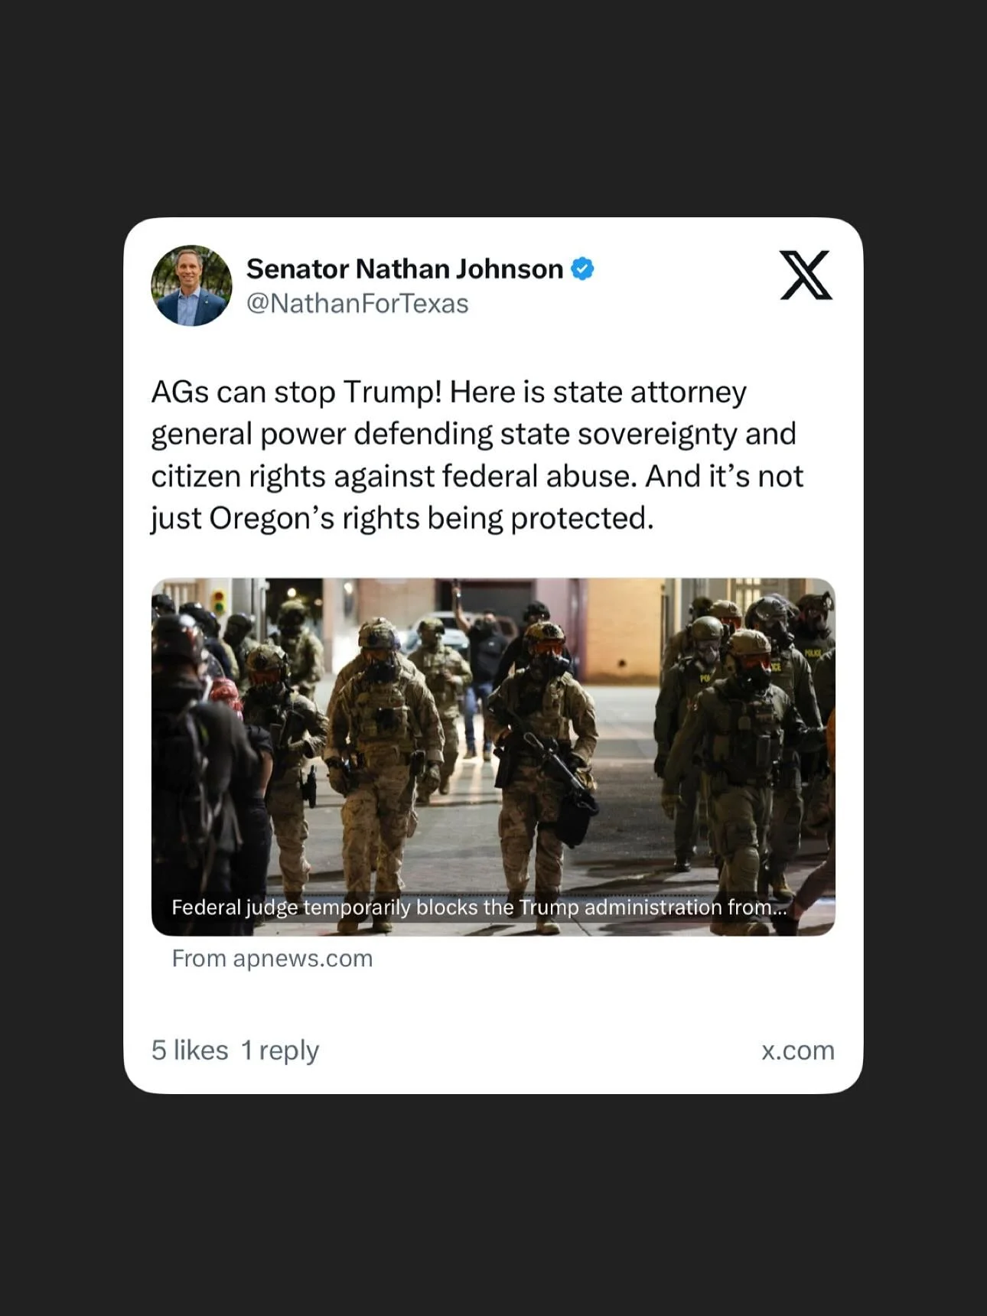
Task: Click the tweet line starting 'citizen rights against federal'
Action: (477, 476)
